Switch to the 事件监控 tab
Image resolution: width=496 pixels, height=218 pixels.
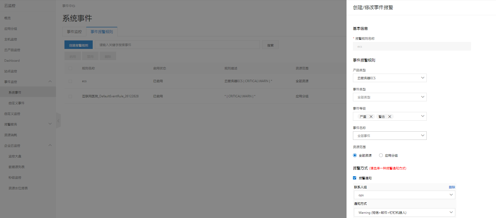pos(74,32)
